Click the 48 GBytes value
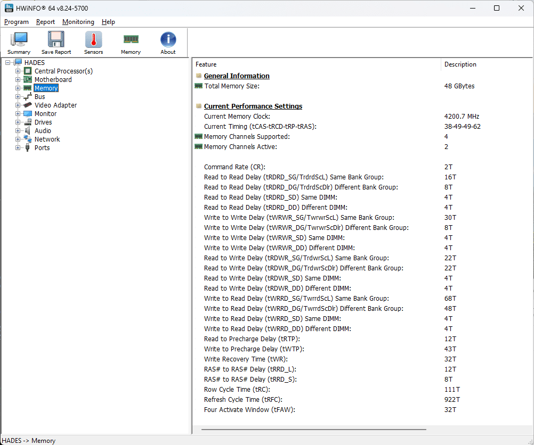The image size is (534, 445). tap(459, 86)
